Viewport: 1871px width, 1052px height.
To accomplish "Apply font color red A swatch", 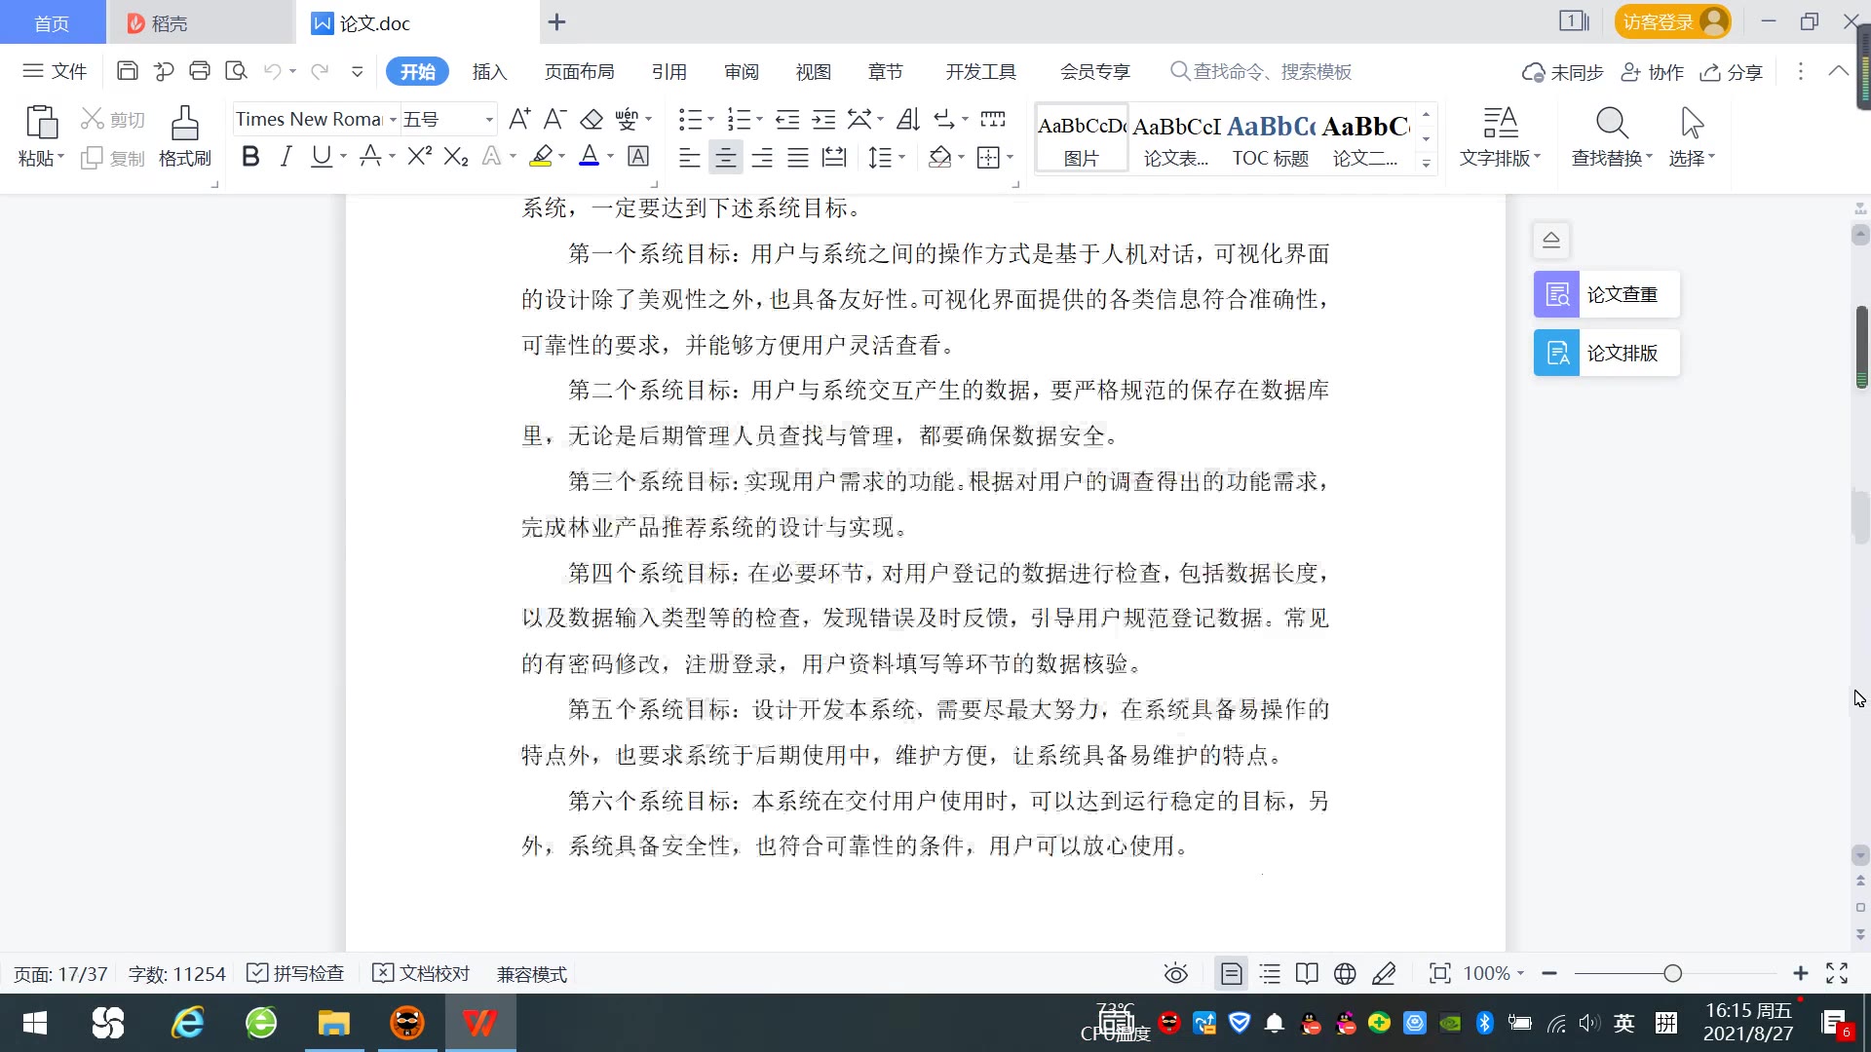I will [x=589, y=156].
